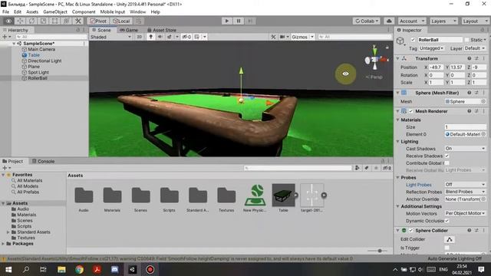
Task: Open Motion Vectors dropdown
Action: (465, 213)
